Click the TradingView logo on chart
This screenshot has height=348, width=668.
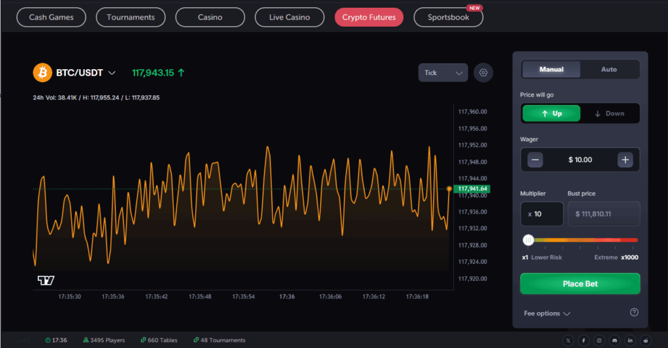(46, 280)
